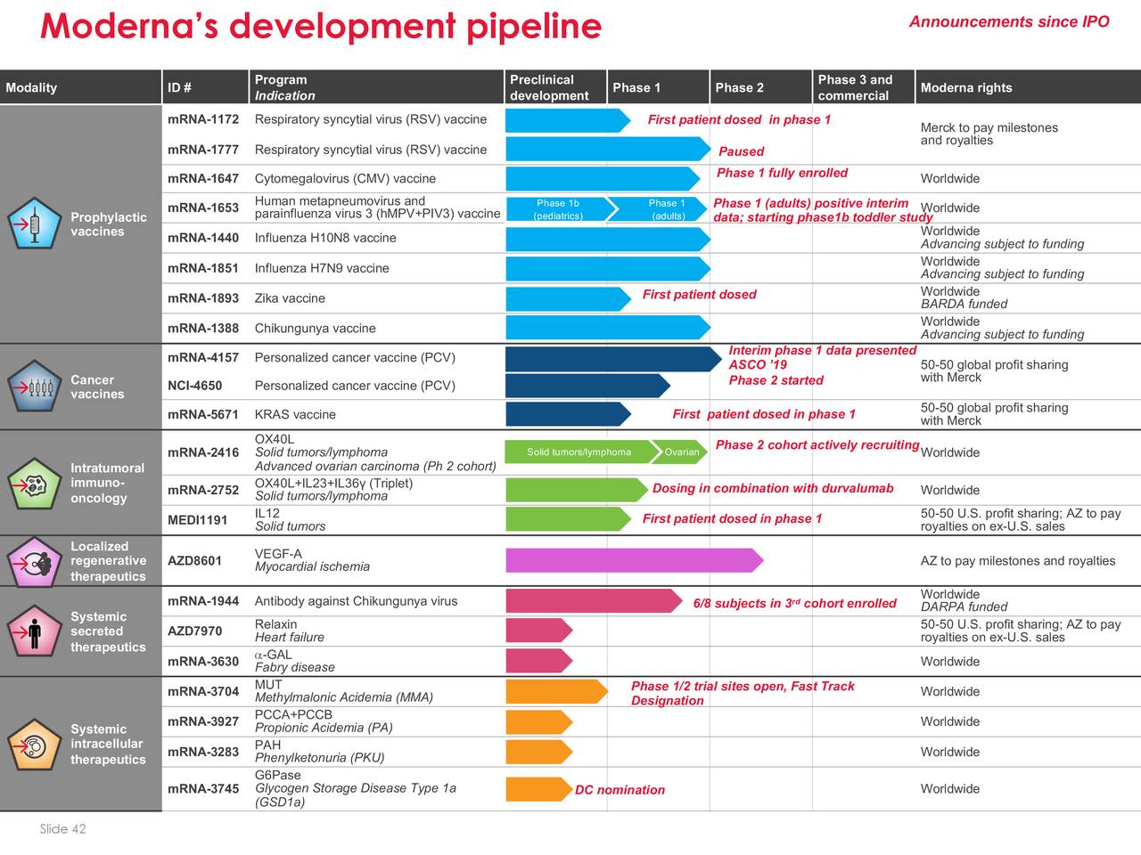Image resolution: width=1141 pixels, height=855 pixels.
Task: Click the Cancer vaccines modality icon
Action: click(x=35, y=387)
